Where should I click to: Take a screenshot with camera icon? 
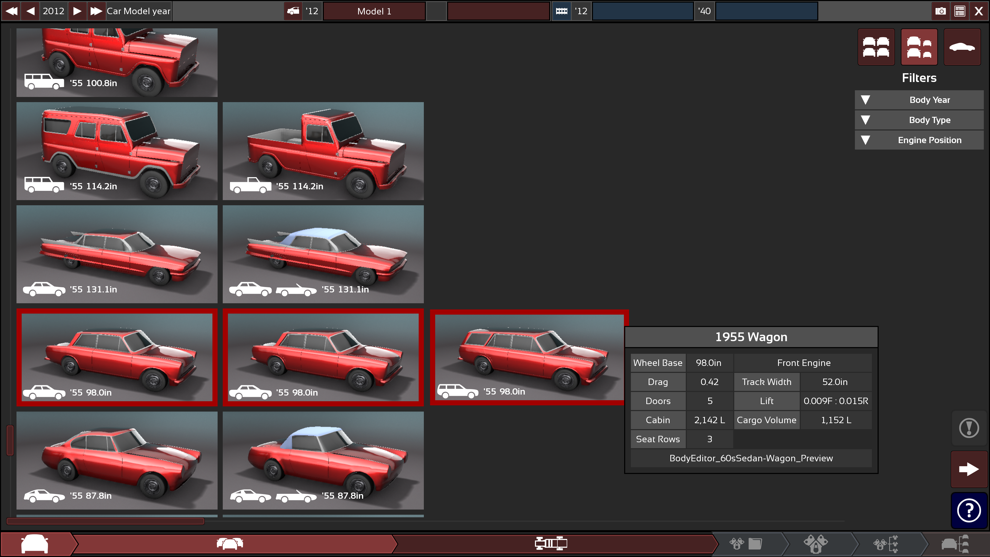pyautogui.click(x=940, y=11)
